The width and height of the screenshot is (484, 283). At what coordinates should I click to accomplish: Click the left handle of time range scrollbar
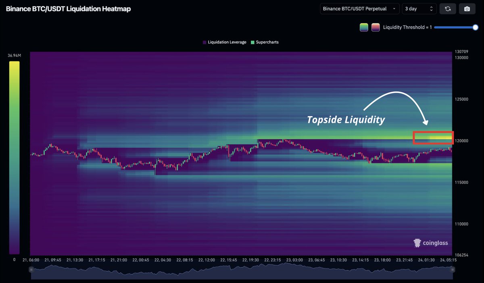(x=31, y=269)
